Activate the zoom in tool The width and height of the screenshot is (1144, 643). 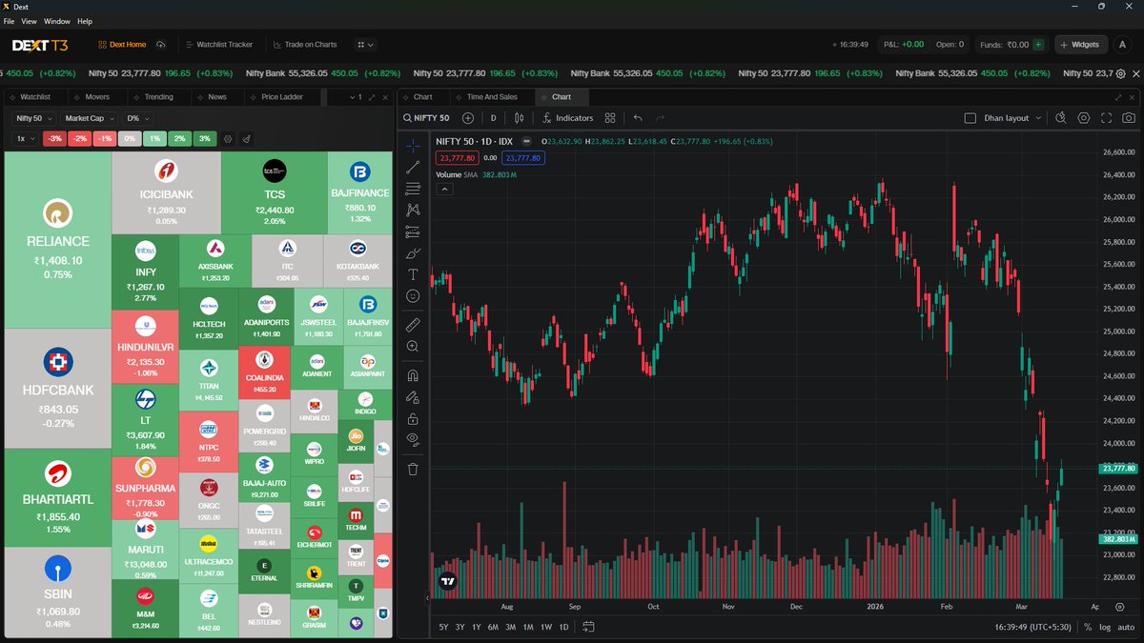pyautogui.click(x=413, y=347)
